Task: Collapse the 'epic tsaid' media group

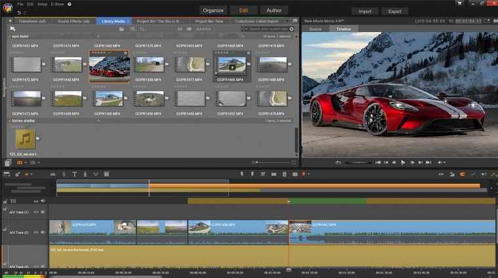Action: 10,37
